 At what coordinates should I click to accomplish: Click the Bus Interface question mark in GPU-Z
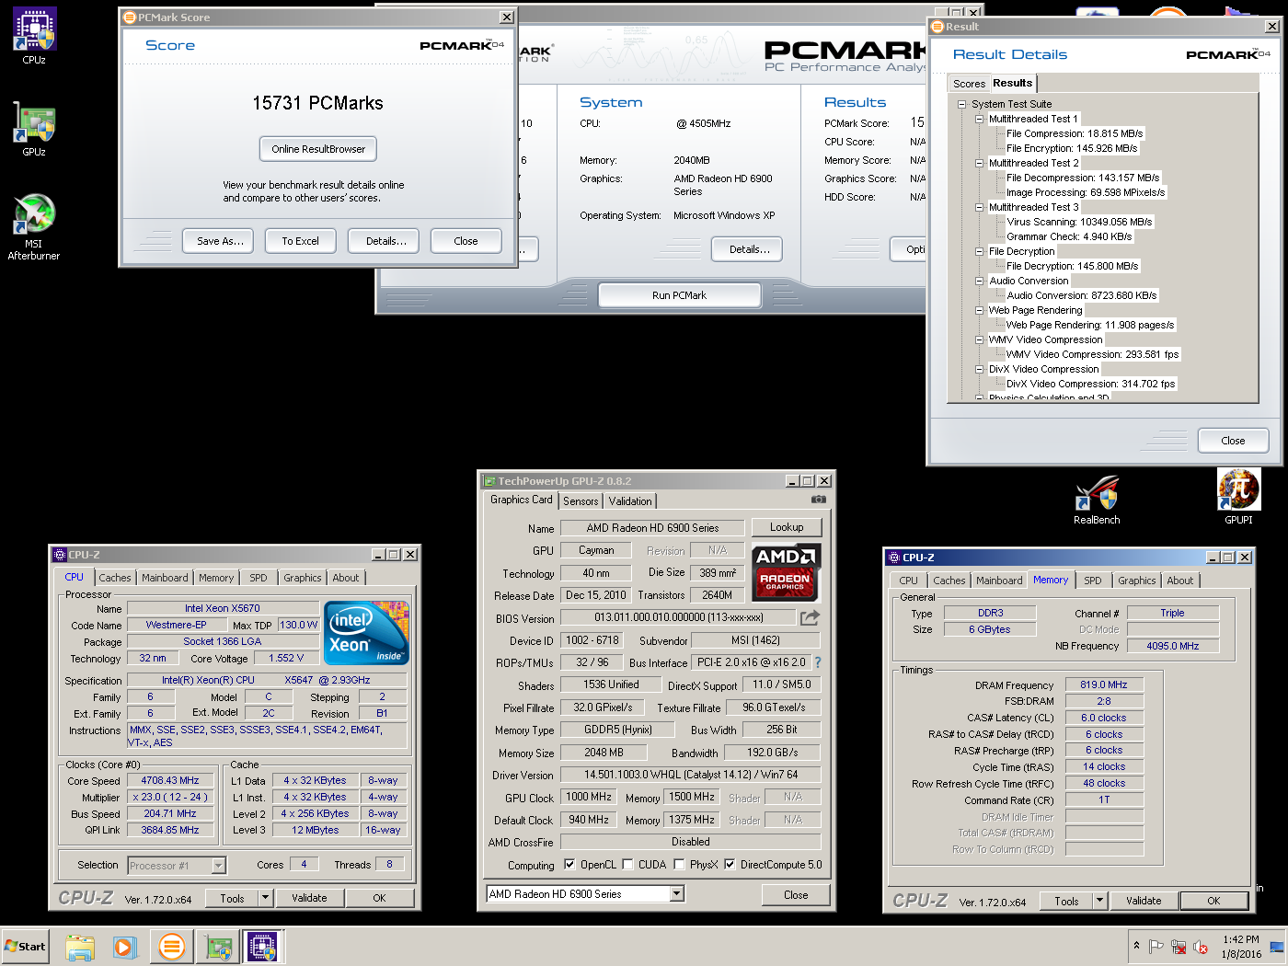pos(817,662)
